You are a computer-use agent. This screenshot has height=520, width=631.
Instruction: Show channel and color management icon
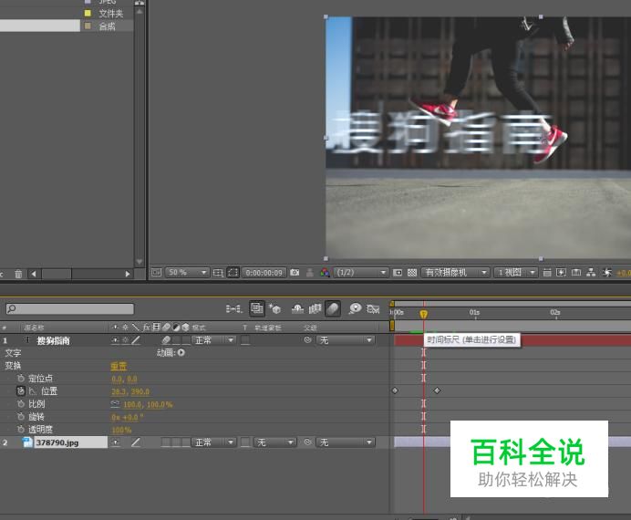tap(325, 273)
